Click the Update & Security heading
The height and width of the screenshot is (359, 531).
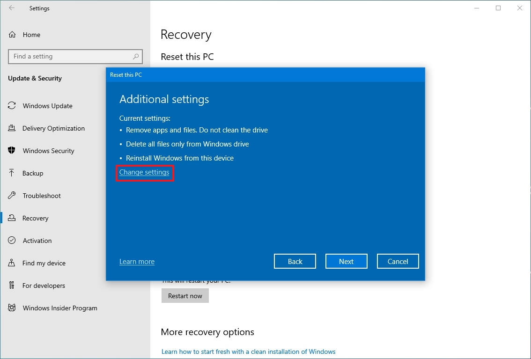coord(35,78)
